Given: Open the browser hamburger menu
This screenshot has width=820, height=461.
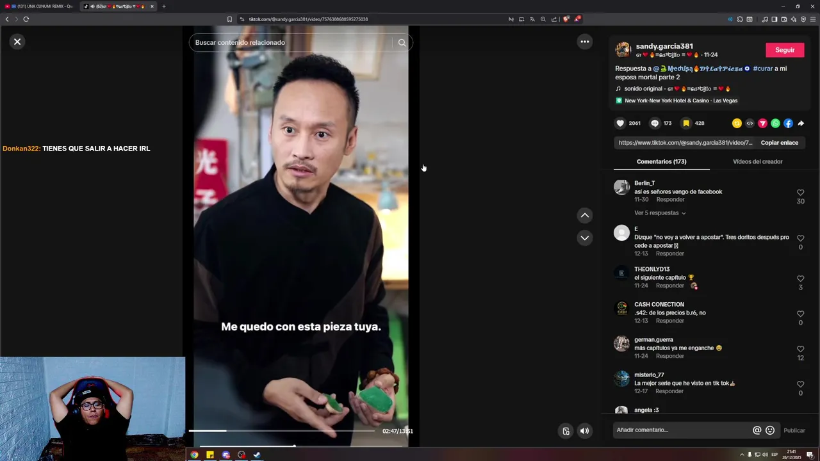Looking at the screenshot, I should point(813,19).
